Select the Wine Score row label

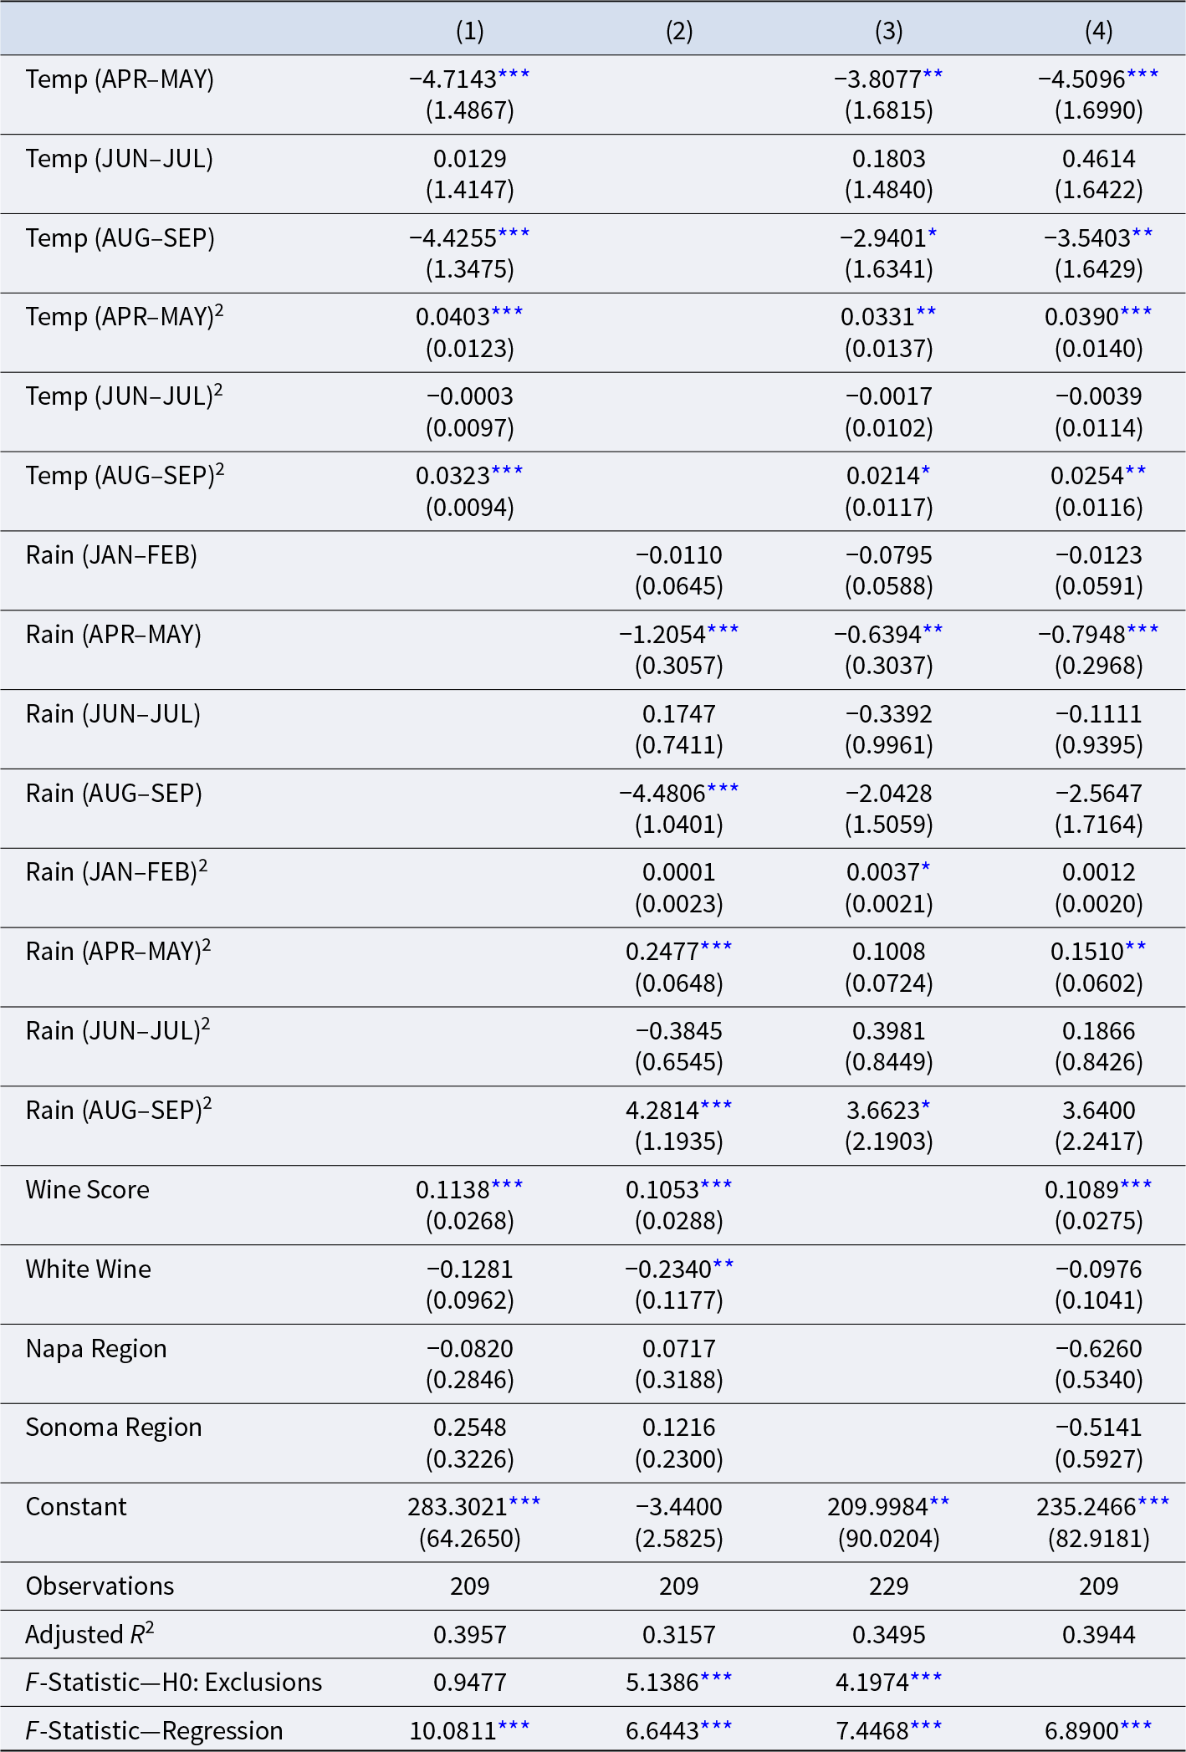88,1189
